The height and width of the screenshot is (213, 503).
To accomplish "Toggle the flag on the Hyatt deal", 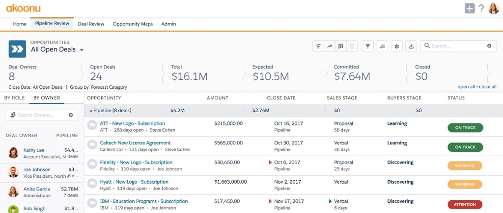I will (x=91, y=184).
